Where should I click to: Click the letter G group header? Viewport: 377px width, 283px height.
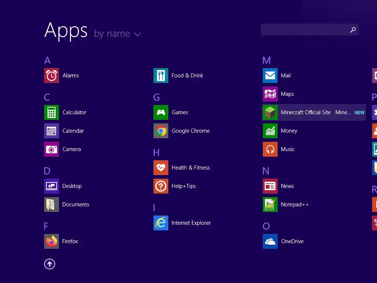pos(156,97)
